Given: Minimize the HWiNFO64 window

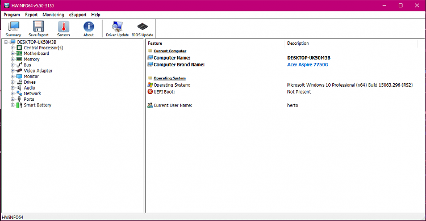Looking at the screenshot, I should (x=385, y=6).
